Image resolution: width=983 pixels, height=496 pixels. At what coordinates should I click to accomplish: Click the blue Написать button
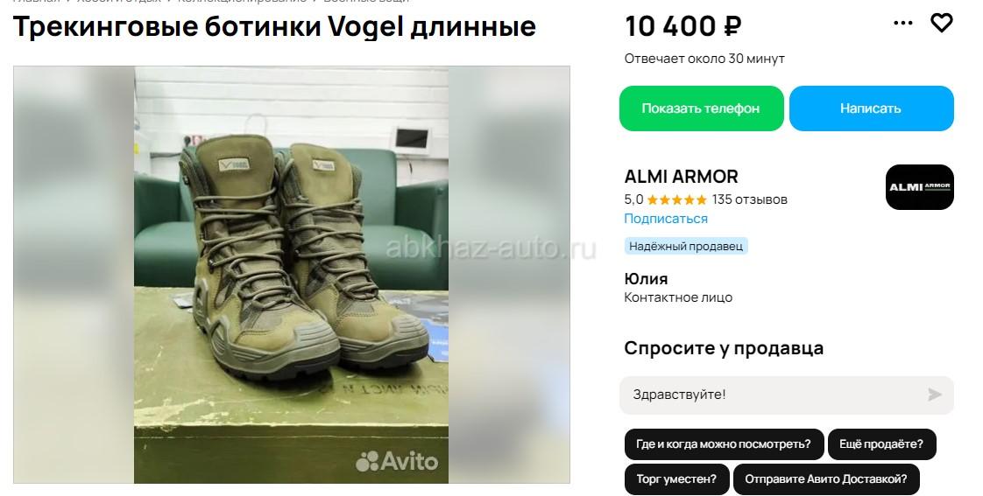871,108
